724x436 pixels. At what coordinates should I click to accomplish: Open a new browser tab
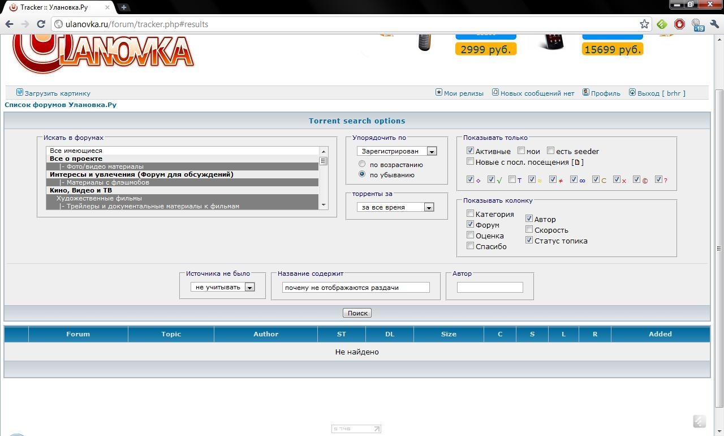tap(124, 7)
